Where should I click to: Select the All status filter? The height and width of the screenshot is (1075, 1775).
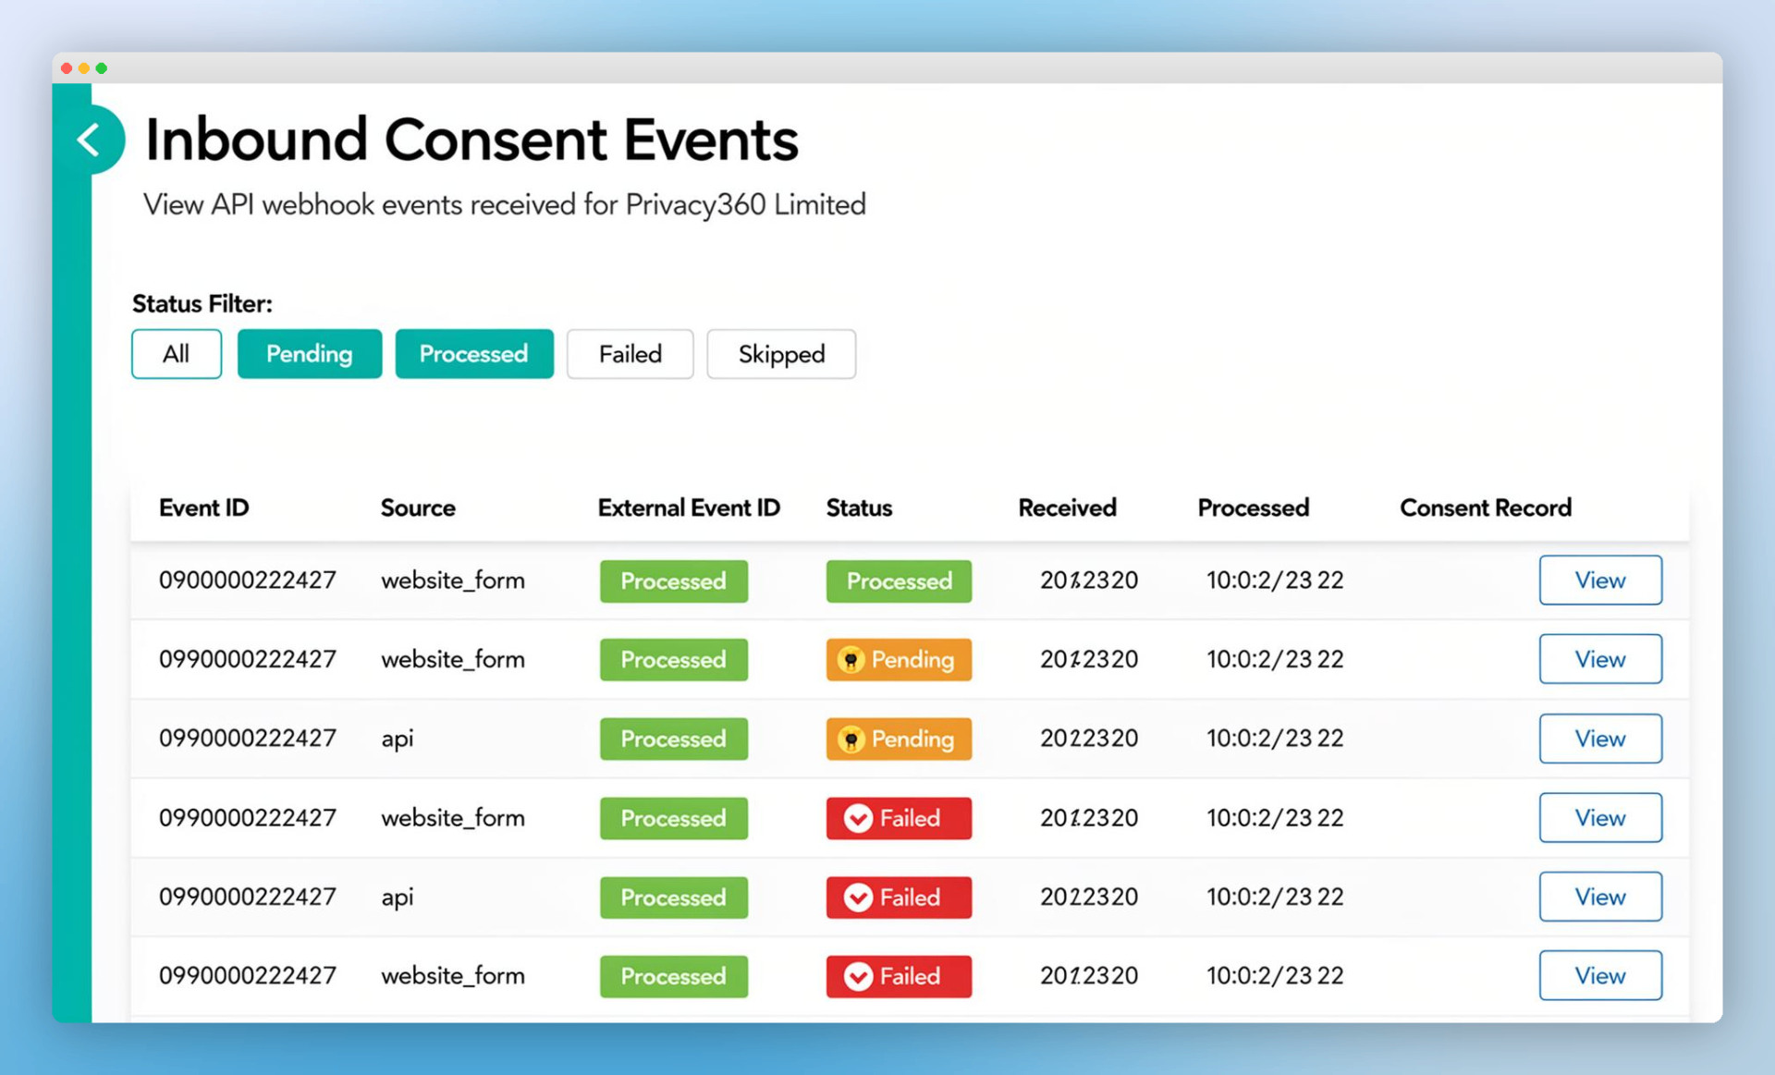coord(177,354)
